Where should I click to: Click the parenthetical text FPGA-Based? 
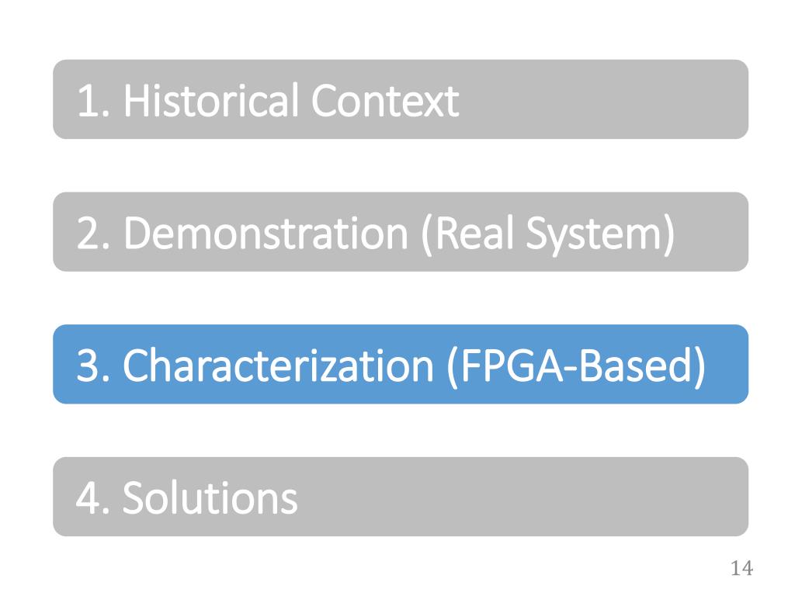click(577, 367)
